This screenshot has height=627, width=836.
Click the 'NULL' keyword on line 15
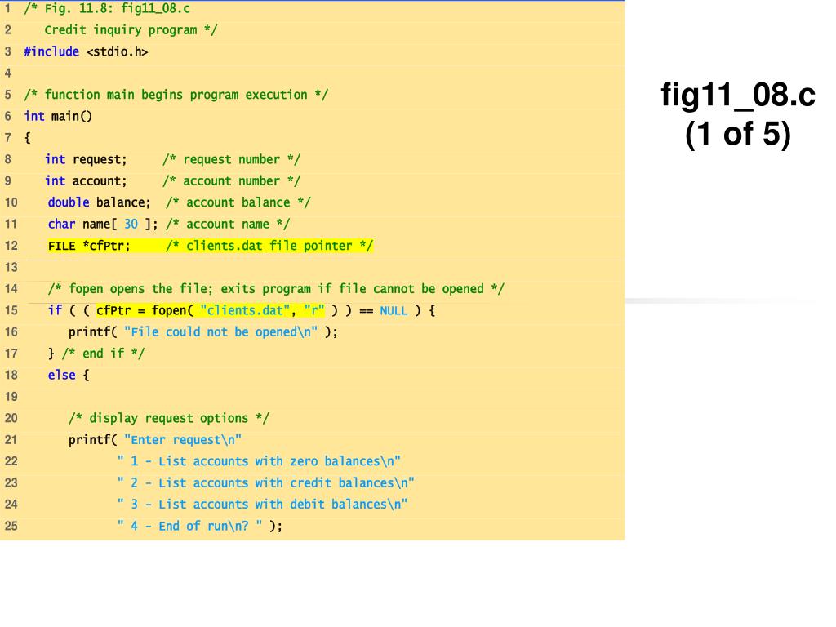pyautogui.click(x=394, y=310)
